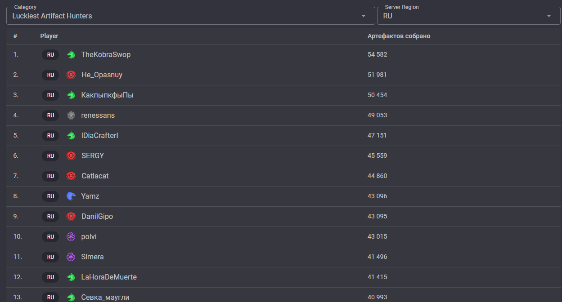Click the Артефактов собрано column header

tap(399, 36)
